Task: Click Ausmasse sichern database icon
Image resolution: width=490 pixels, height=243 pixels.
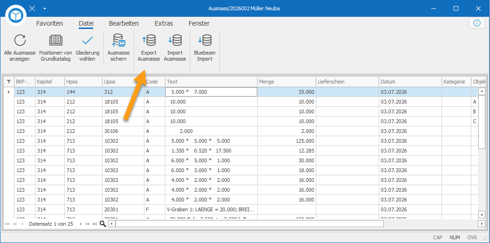Action: (118, 41)
